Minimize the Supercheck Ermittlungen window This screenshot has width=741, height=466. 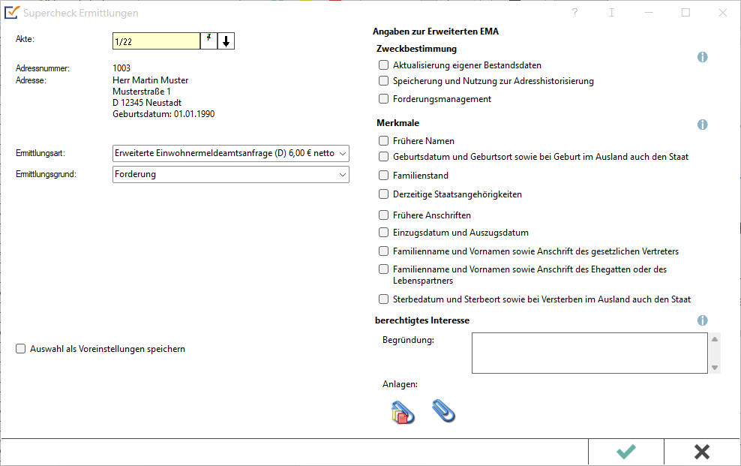click(x=649, y=13)
